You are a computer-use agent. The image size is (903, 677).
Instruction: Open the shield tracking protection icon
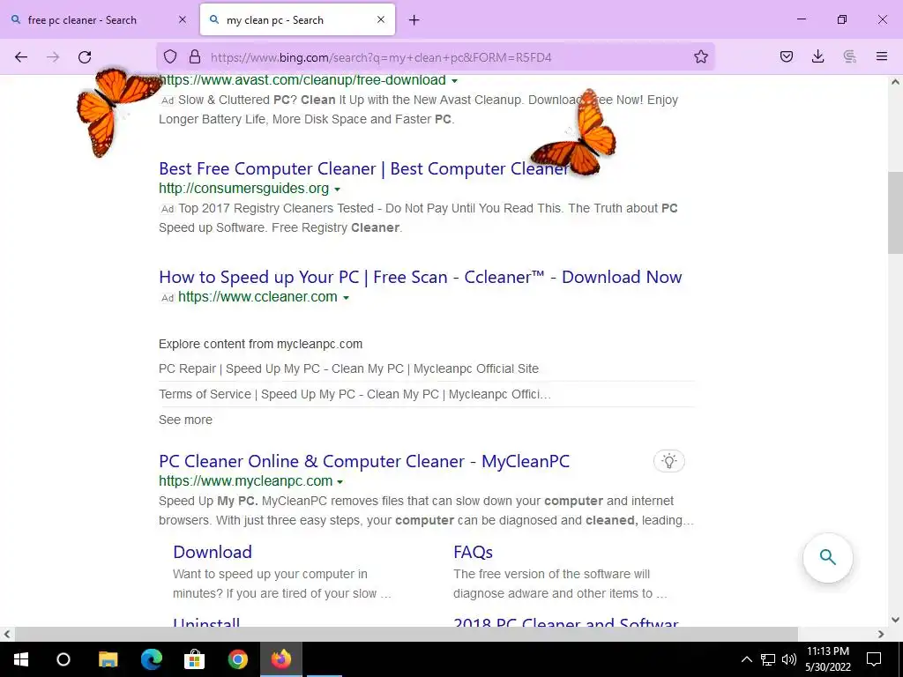click(170, 57)
